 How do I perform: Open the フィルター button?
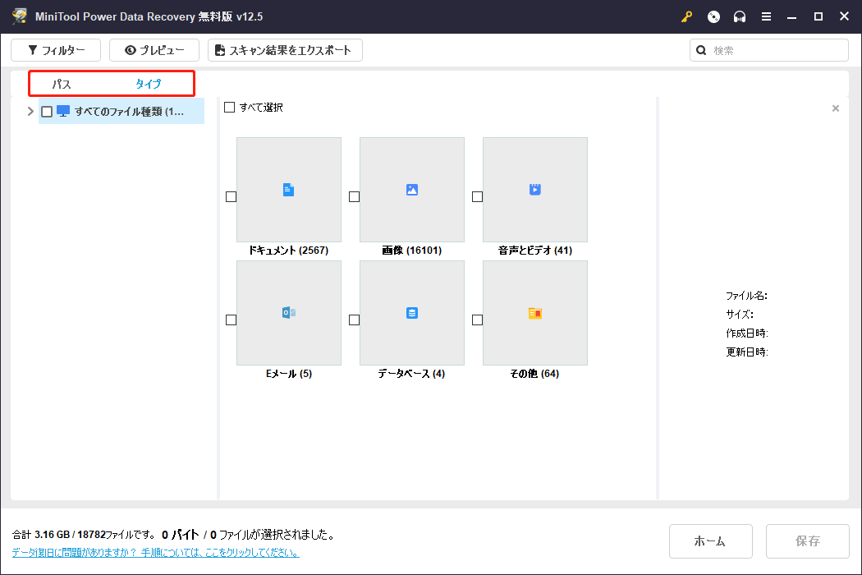[x=56, y=51]
